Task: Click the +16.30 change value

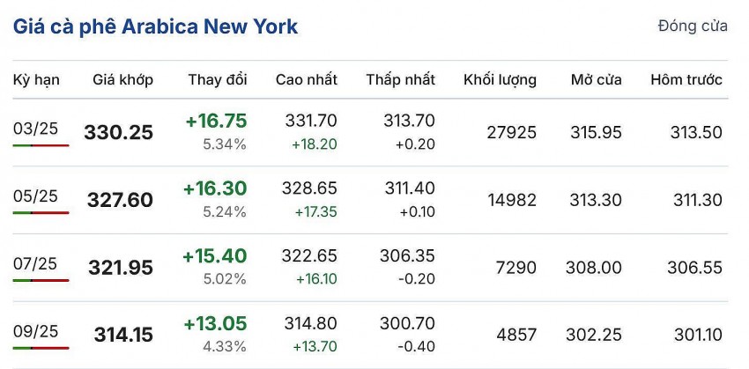Action: [215, 188]
